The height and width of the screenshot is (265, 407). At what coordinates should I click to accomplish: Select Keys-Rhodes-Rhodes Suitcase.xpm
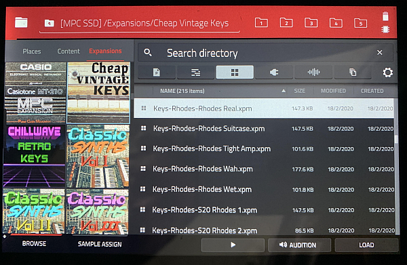pos(264,129)
